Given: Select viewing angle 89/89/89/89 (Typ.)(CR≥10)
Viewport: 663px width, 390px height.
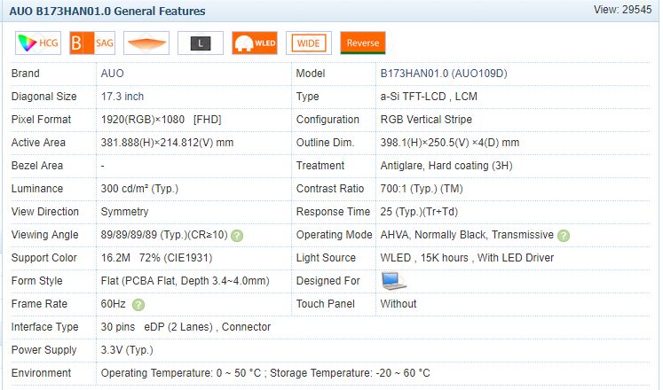Looking at the screenshot, I should (x=164, y=235).
